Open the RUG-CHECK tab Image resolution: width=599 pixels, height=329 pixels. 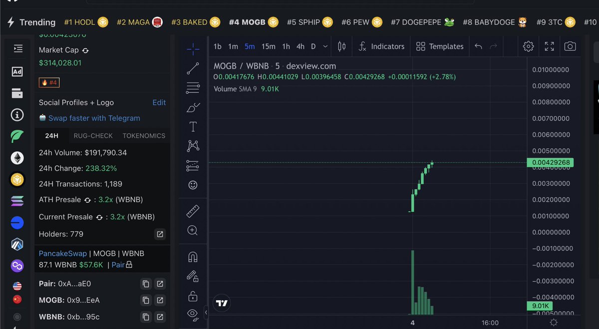tap(93, 136)
